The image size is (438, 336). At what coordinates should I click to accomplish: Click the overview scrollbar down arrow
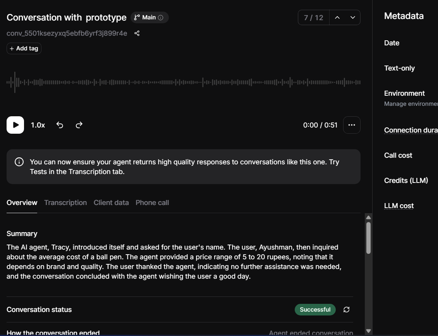[368, 331]
